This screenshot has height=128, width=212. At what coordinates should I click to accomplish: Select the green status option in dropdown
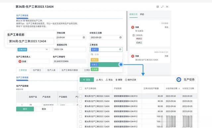click(x=95, y=69)
